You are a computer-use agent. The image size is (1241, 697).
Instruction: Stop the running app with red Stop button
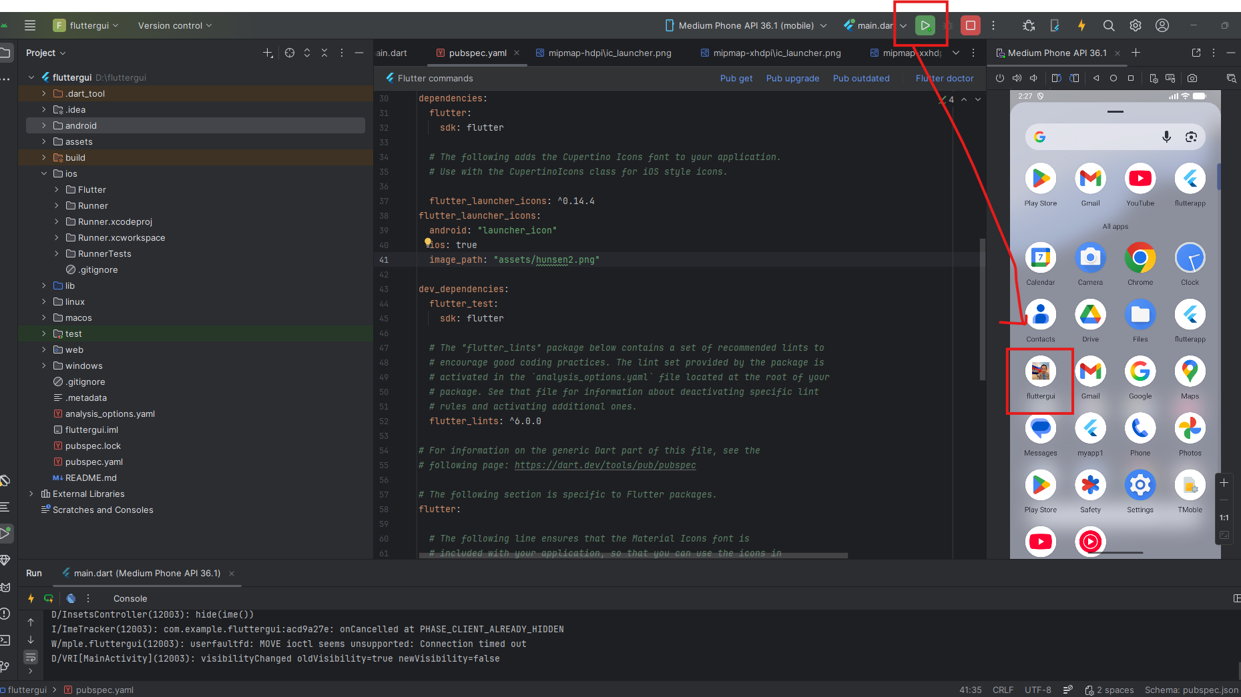point(970,25)
